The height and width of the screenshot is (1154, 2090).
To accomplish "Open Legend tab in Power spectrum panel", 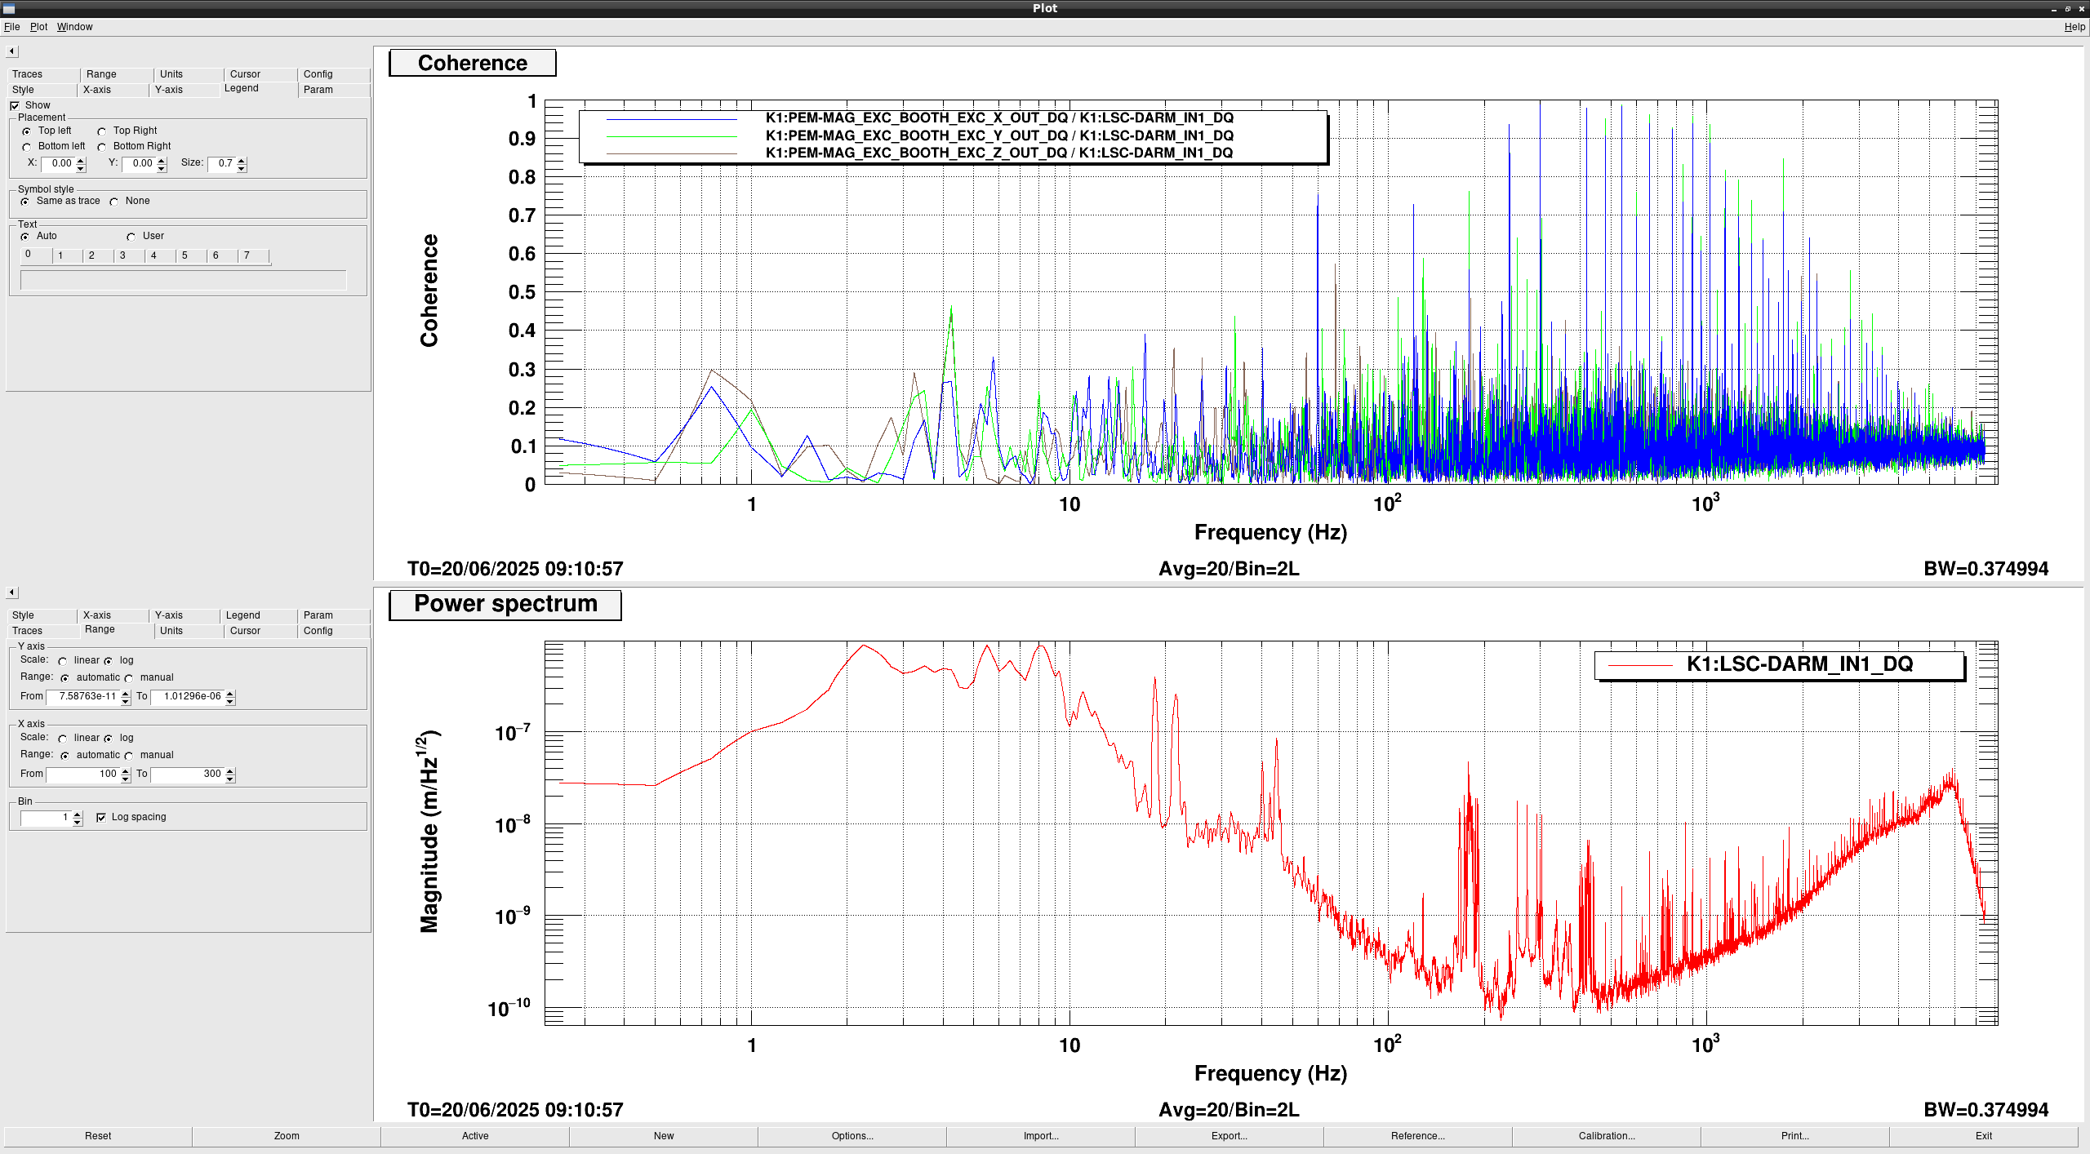I will (258, 615).
